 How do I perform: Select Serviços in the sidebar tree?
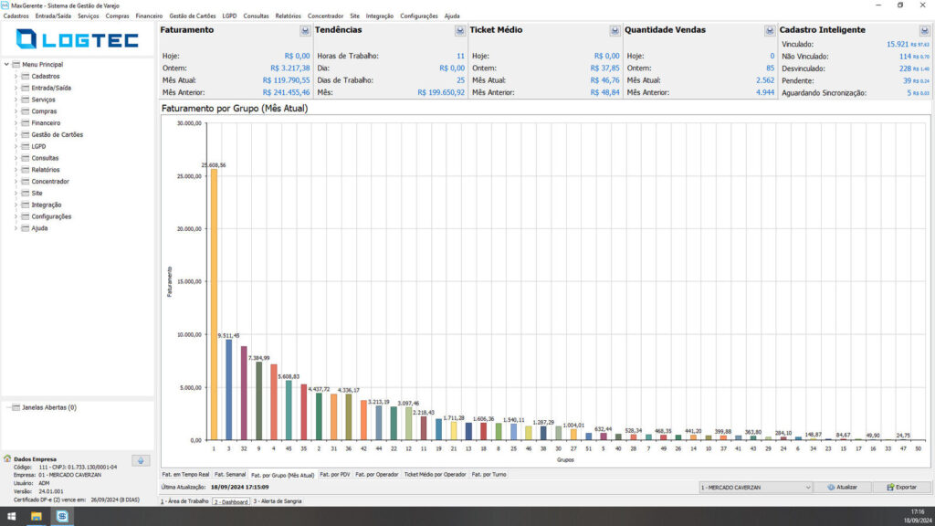coord(44,100)
